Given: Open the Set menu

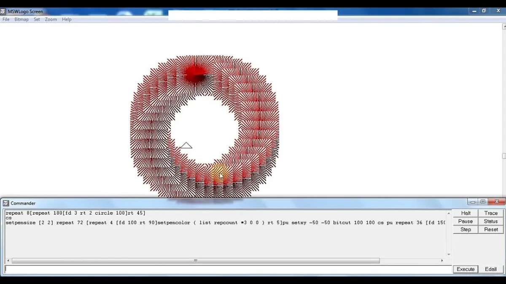Looking at the screenshot, I should click(x=37, y=19).
